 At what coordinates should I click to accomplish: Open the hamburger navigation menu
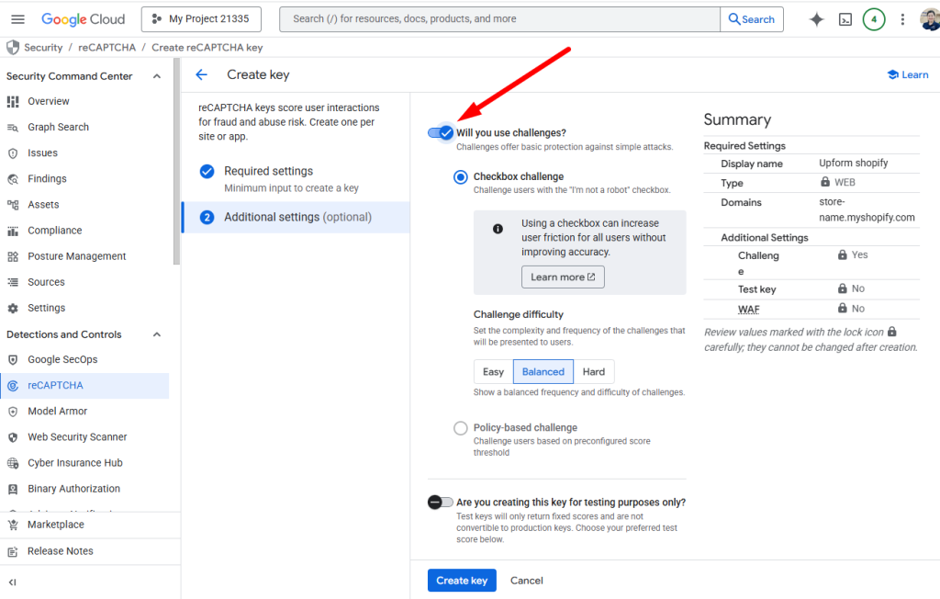click(x=18, y=19)
